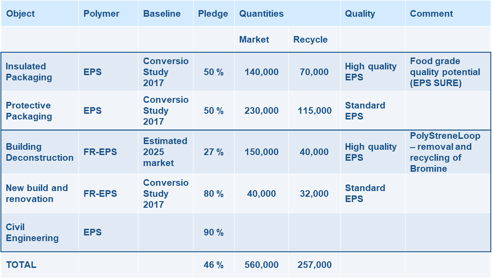
Task: Select the Pledge header cell
Action: (x=213, y=14)
